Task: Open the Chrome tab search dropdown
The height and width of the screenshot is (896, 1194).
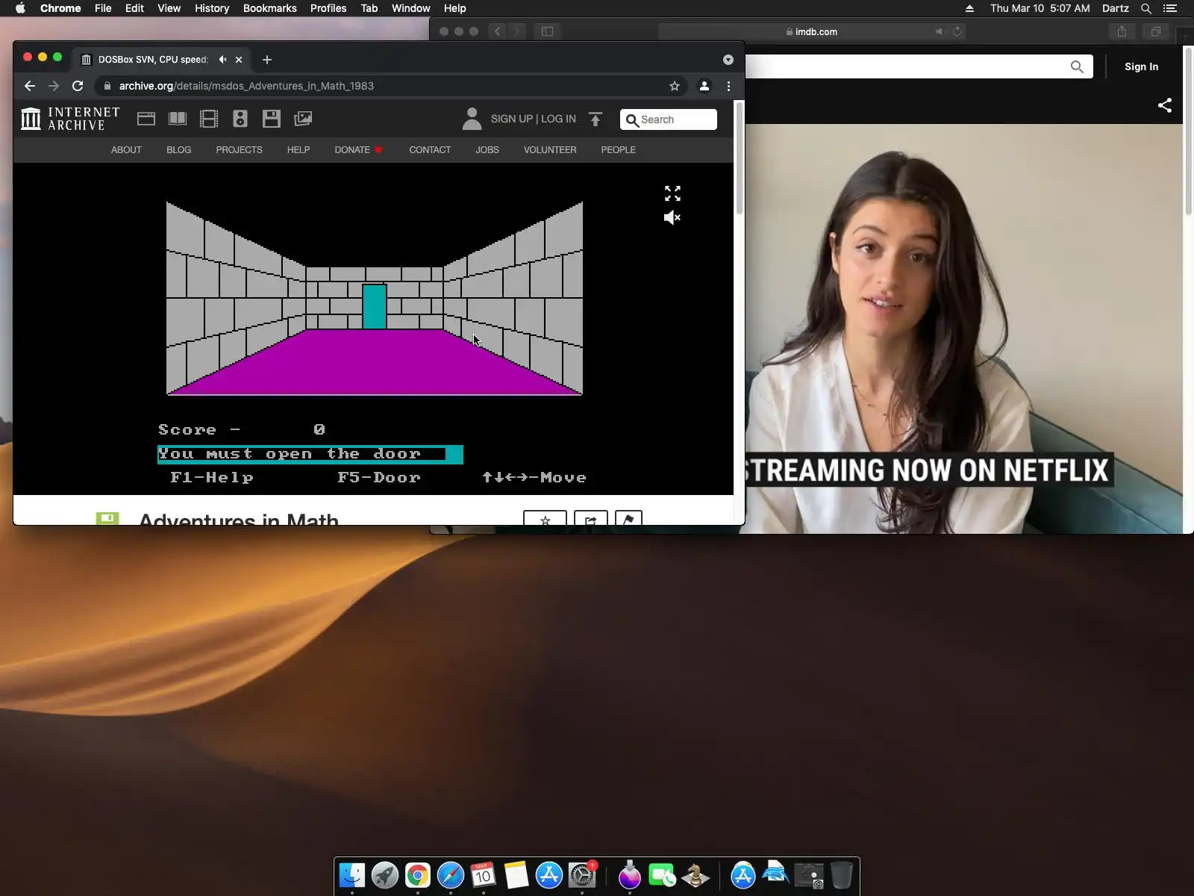Action: click(728, 60)
